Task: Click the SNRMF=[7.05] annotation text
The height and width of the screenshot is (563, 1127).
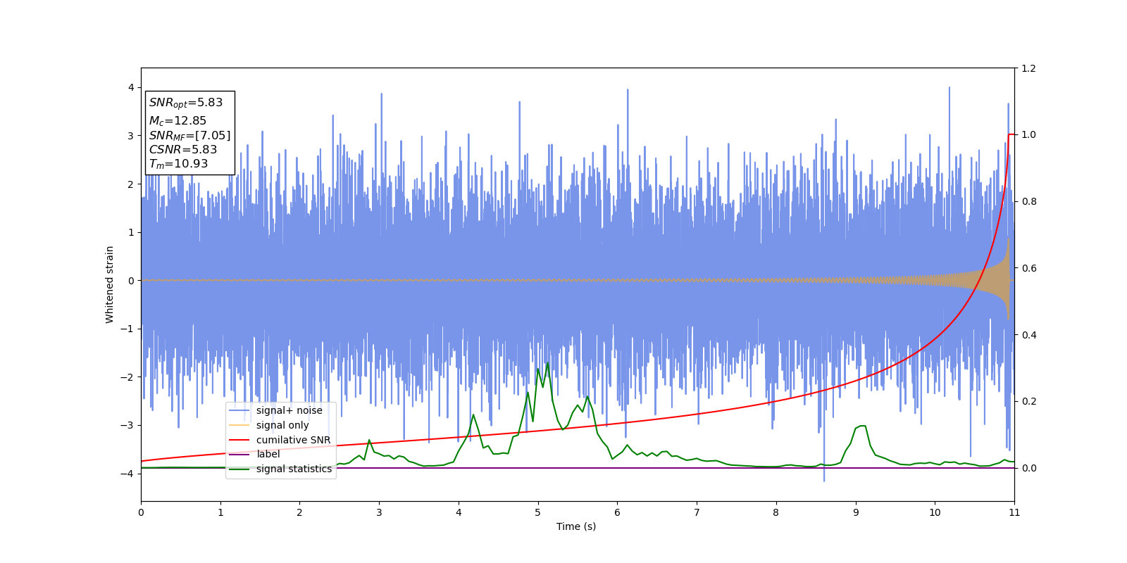Action: [x=189, y=135]
